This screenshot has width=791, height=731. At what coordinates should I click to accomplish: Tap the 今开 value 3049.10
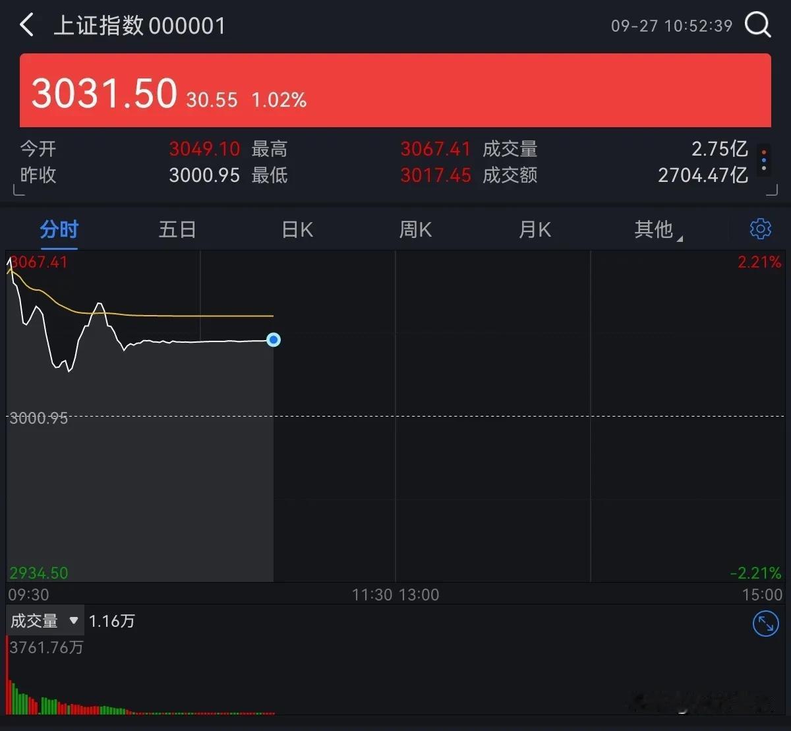click(x=204, y=148)
